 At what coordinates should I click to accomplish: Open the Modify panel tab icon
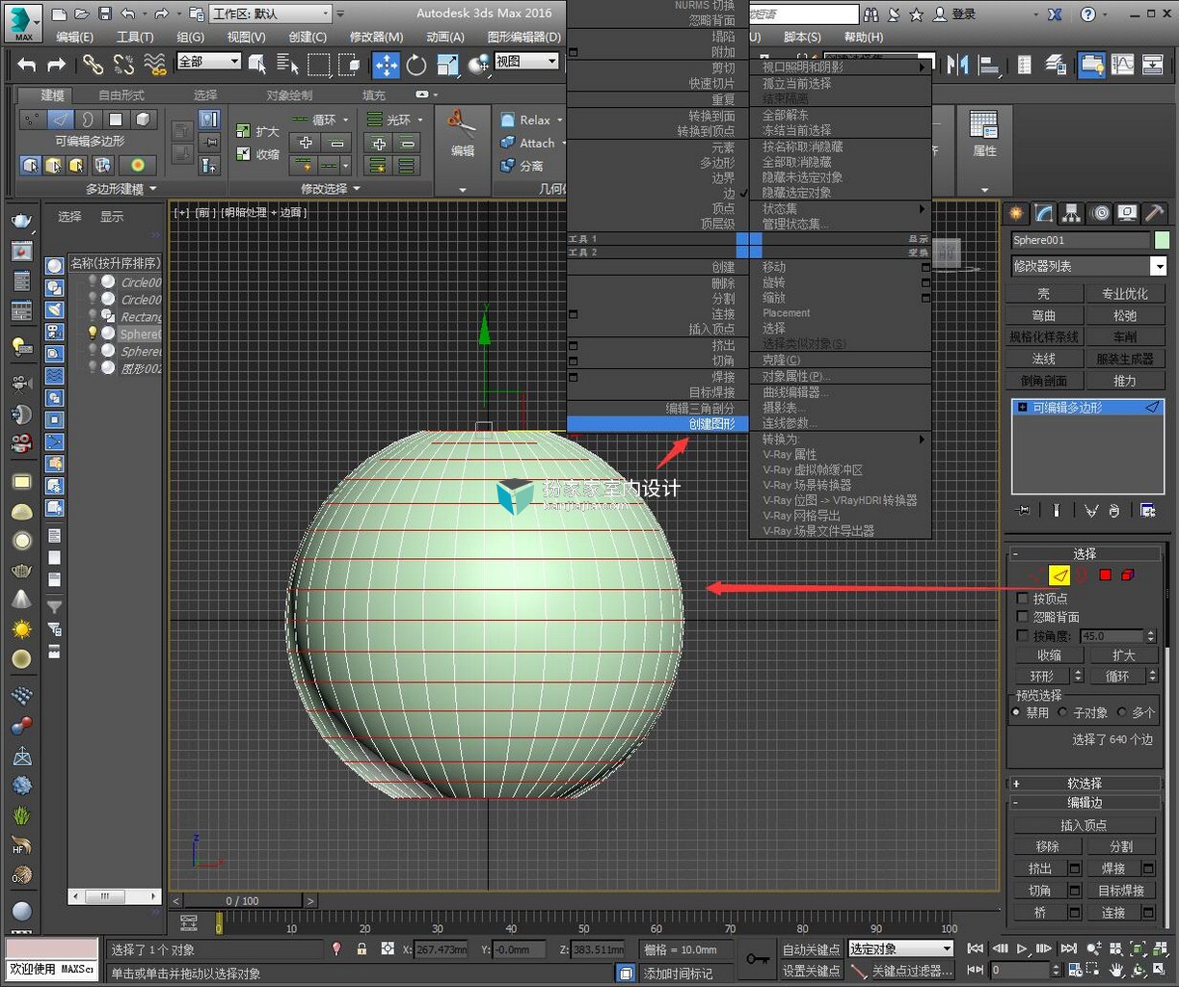[x=1043, y=213]
